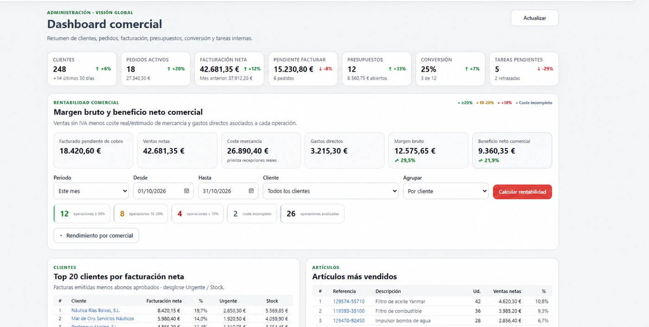
Task: Click the Coste mercancía card
Action: pyautogui.click(x=261, y=150)
